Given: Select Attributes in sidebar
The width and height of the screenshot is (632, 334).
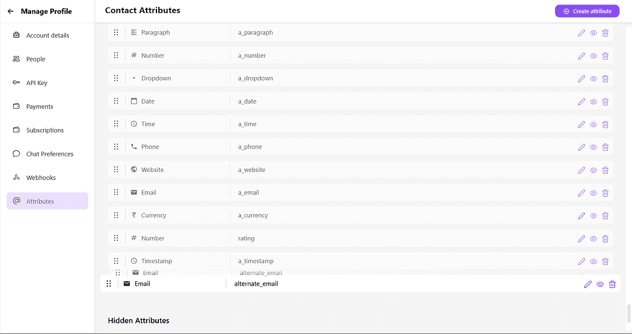Looking at the screenshot, I should 47,201.
